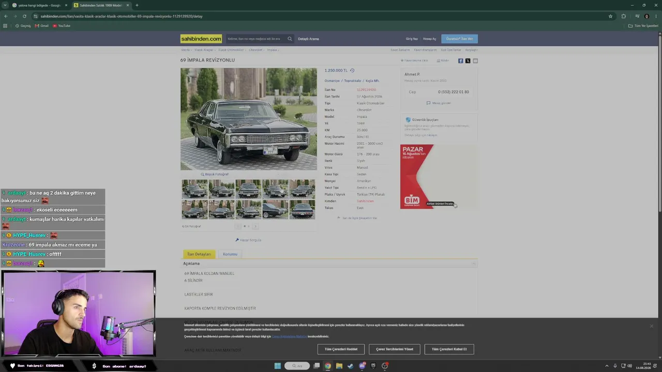
Task: Open the Chrome three-dot menu
Action: click(x=656, y=16)
